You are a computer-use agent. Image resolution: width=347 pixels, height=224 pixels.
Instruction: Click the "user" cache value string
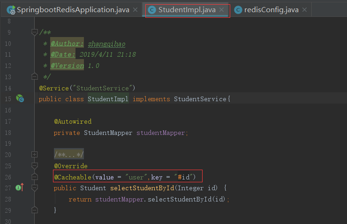pyautogui.click(x=136, y=177)
